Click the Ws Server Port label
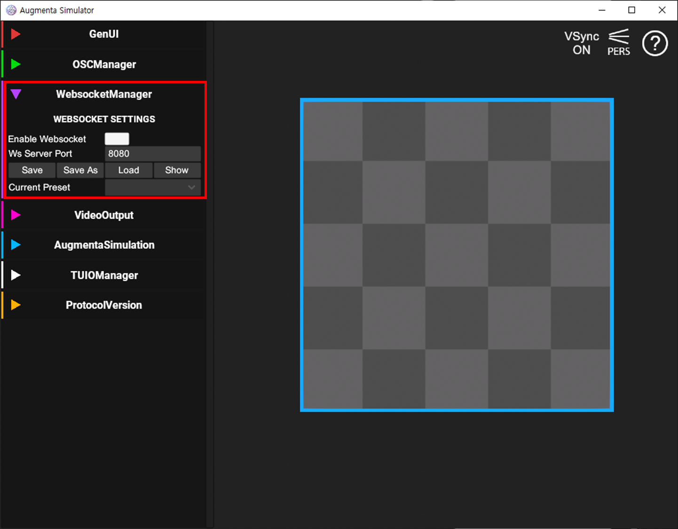The height and width of the screenshot is (529, 678). click(x=40, y=154)
